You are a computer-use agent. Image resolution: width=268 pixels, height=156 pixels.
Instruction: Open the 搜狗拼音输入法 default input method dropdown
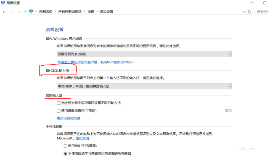pos(144,86)
